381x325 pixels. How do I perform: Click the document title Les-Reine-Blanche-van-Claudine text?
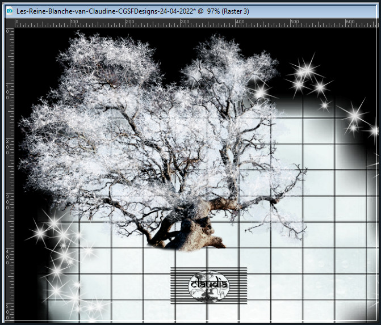[x=133, y=11]
